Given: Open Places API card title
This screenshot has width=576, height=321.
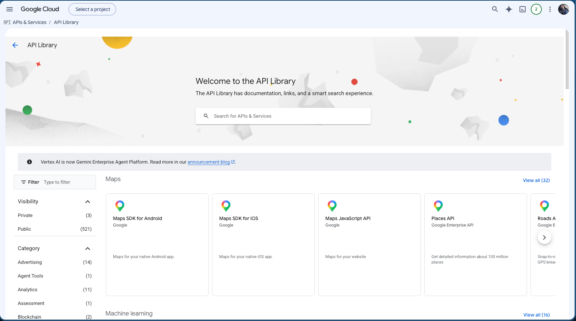Looking at the screenshot, I should point(443,218).
